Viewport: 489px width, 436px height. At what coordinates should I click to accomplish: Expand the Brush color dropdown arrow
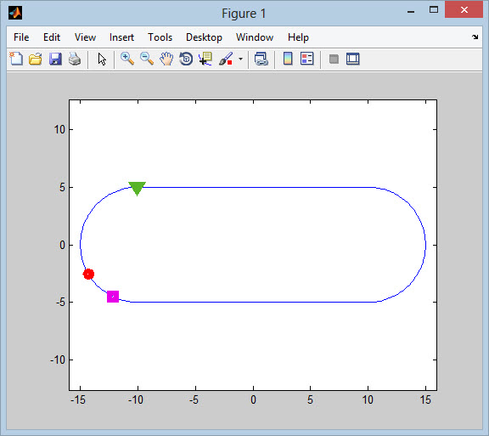pyautogui.click(x=240, y=59)
